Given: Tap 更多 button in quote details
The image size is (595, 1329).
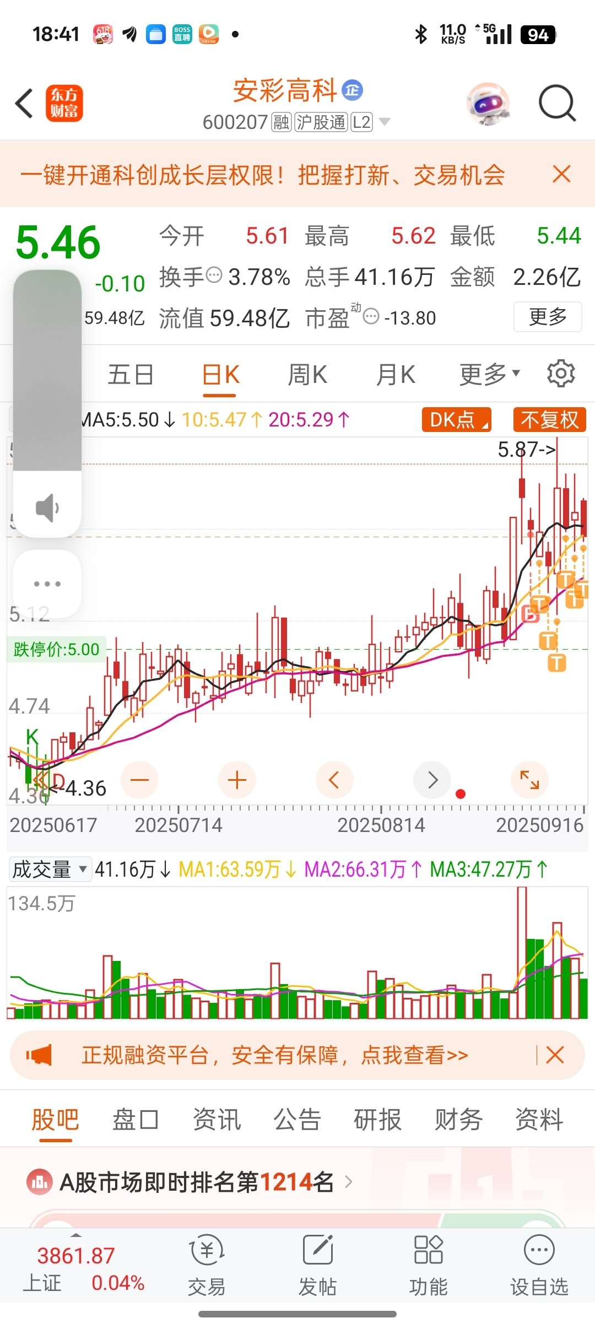Looking at the screenshot, I should pos(548,317).
